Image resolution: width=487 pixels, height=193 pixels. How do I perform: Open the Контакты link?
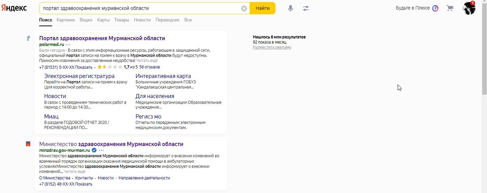pos(84,178)
